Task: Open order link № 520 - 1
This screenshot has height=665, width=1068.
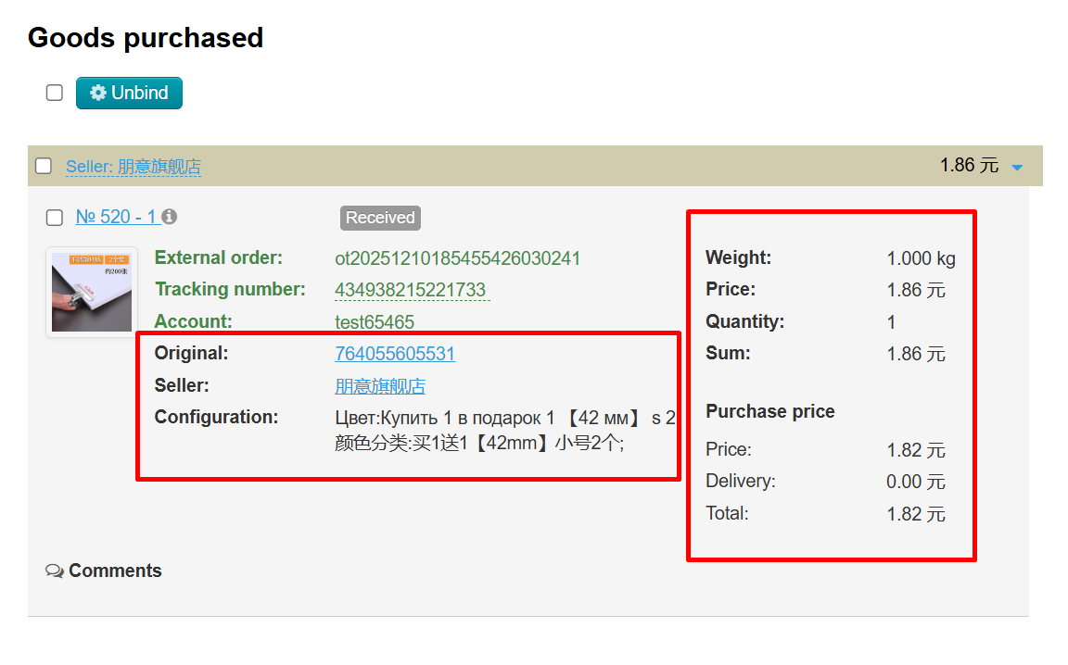Action: [x=117, y=217]
